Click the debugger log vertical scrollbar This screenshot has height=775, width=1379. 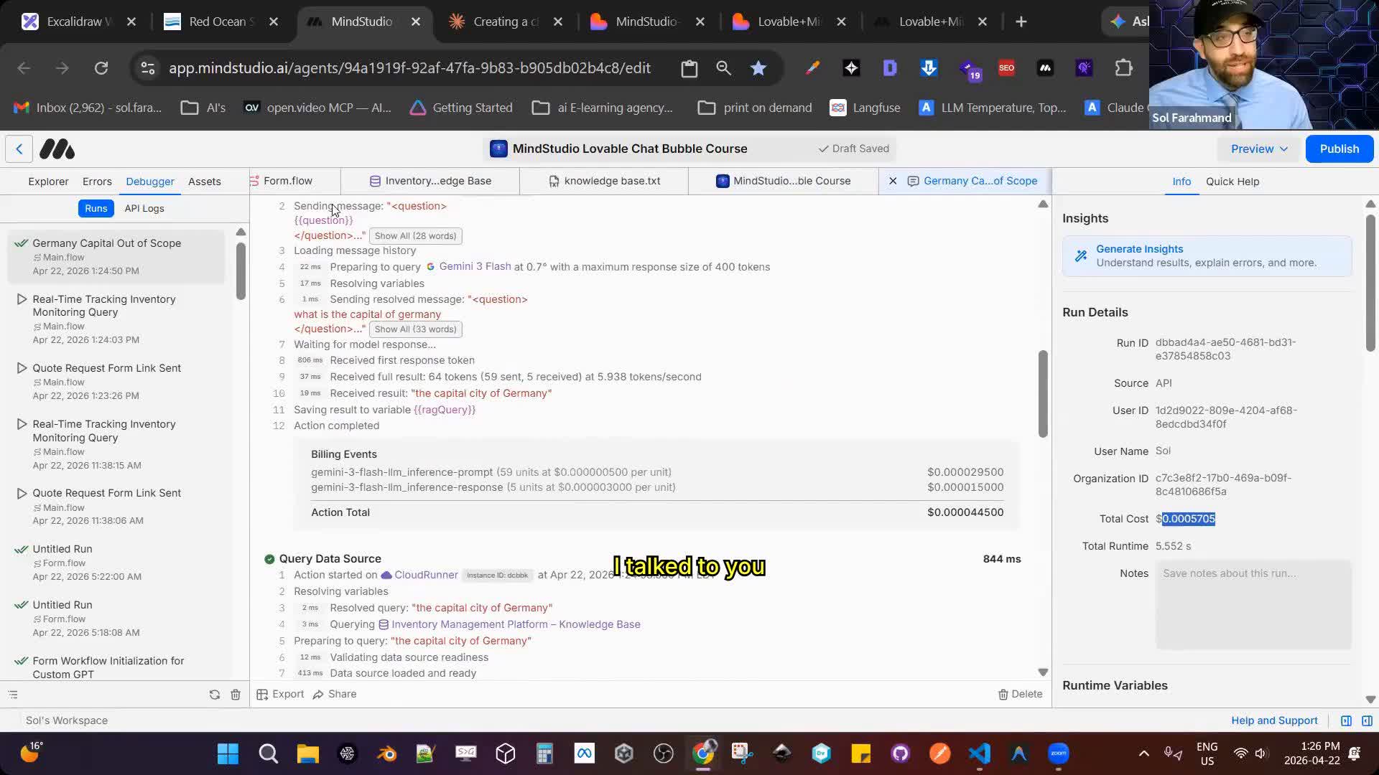pyautogui.click(x=1043, y=393)
